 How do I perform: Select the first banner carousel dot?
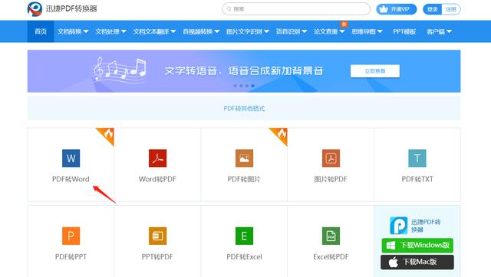[236, 86]
